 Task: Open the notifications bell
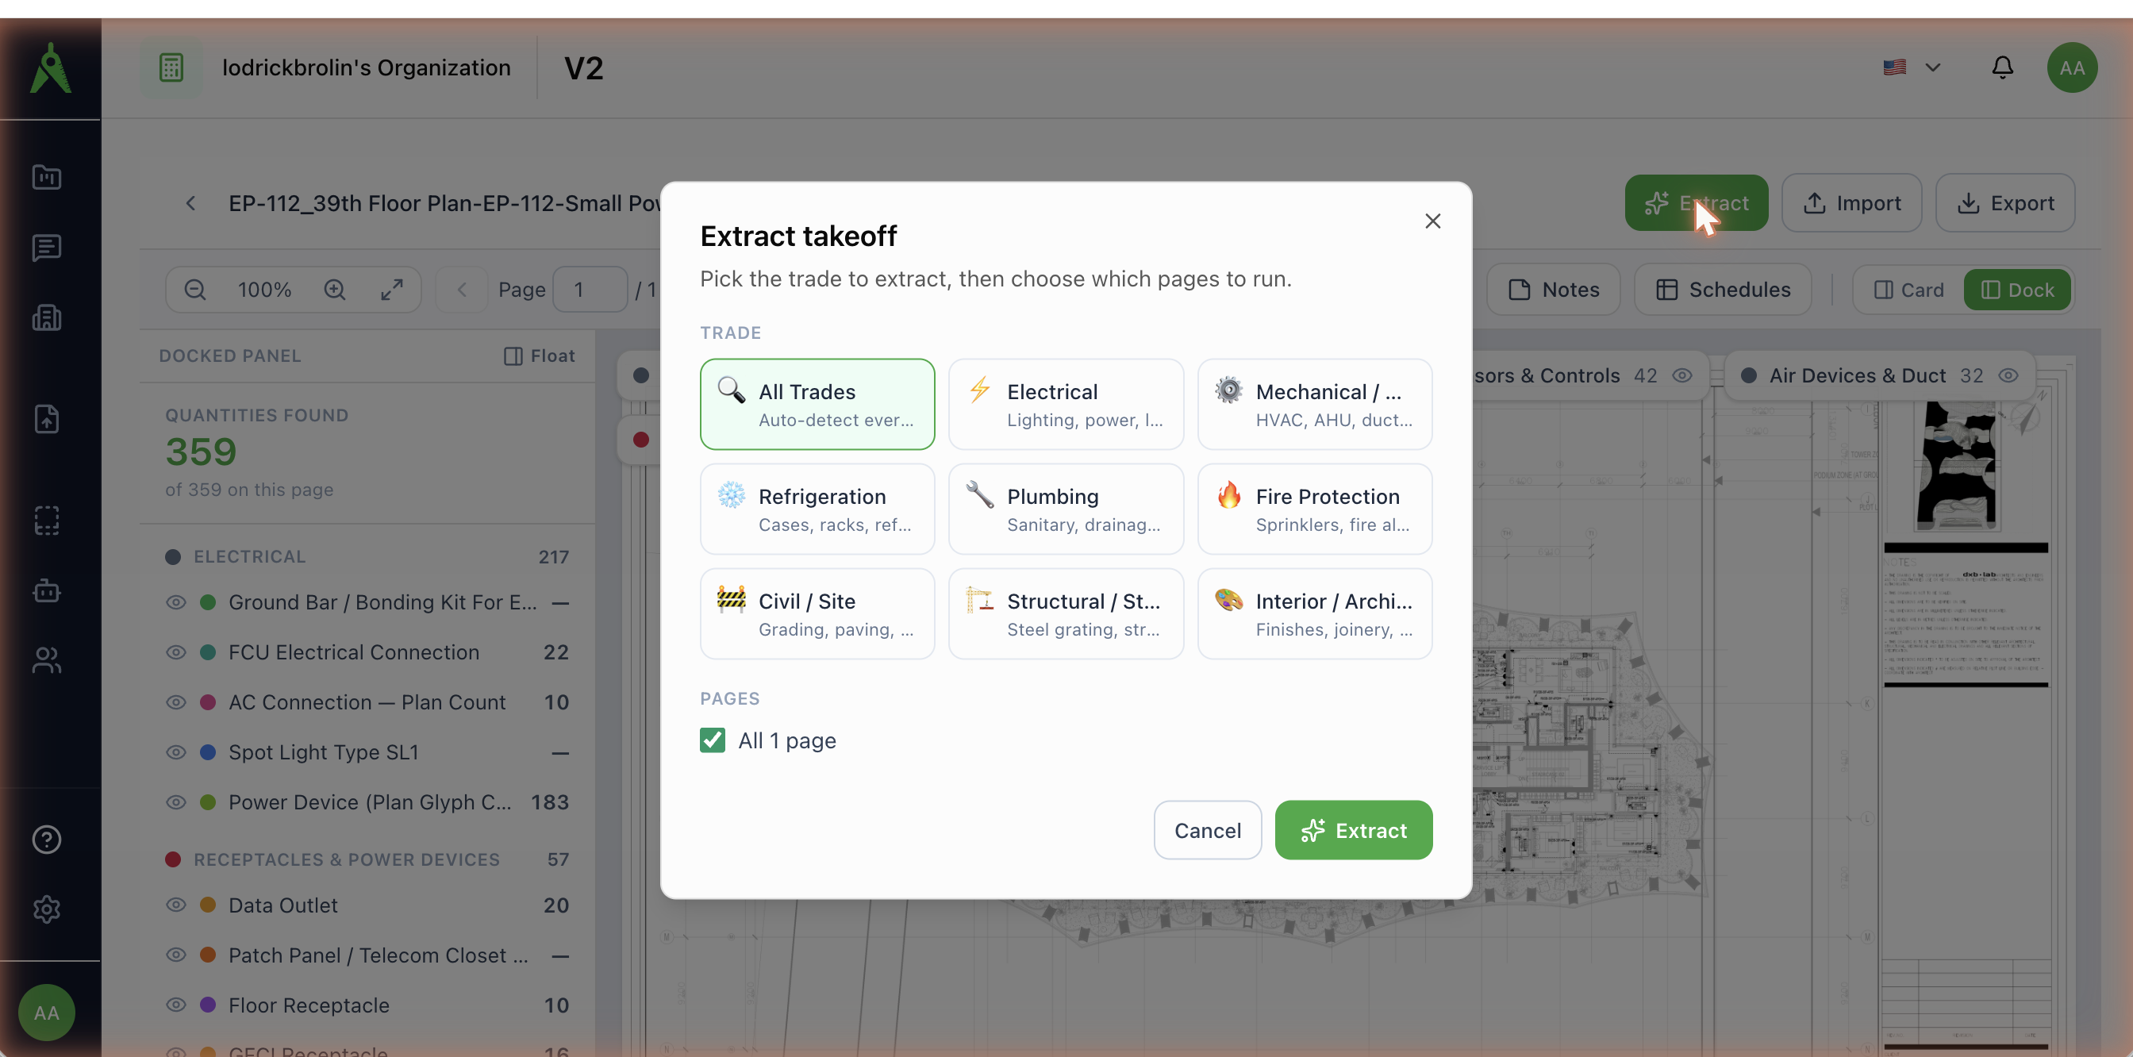(x=2002, y=67)
